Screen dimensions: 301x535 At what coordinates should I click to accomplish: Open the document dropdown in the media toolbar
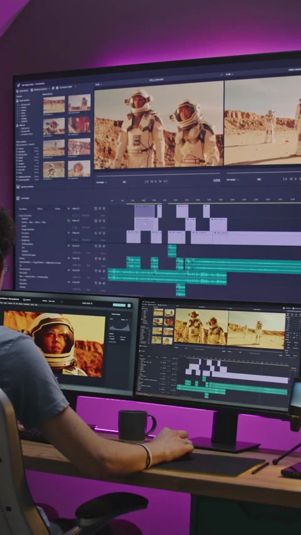[x=40, y=90]
